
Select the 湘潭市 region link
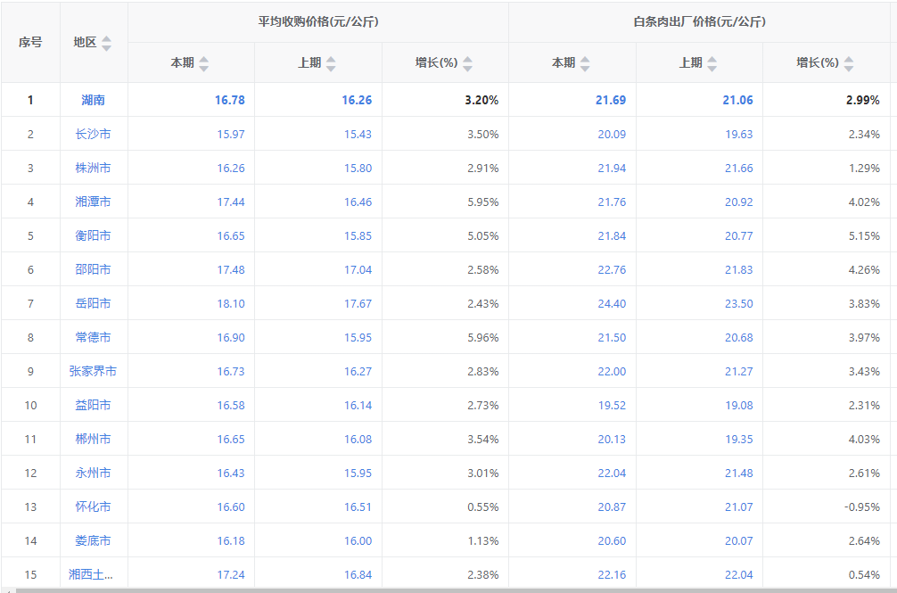93,202
